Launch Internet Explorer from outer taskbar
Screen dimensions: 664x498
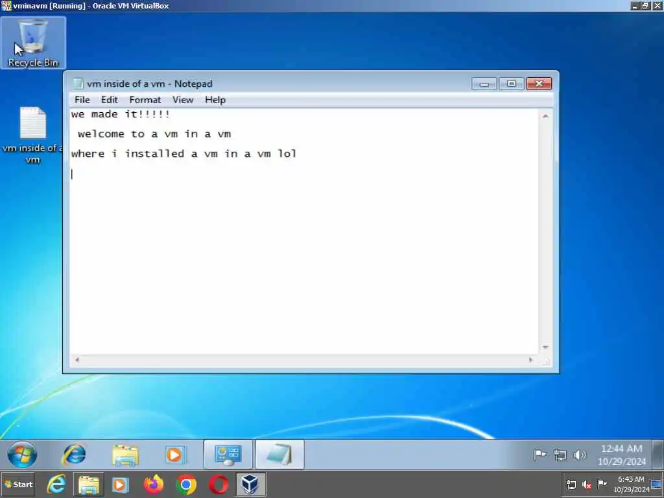(x=56, y=484)
